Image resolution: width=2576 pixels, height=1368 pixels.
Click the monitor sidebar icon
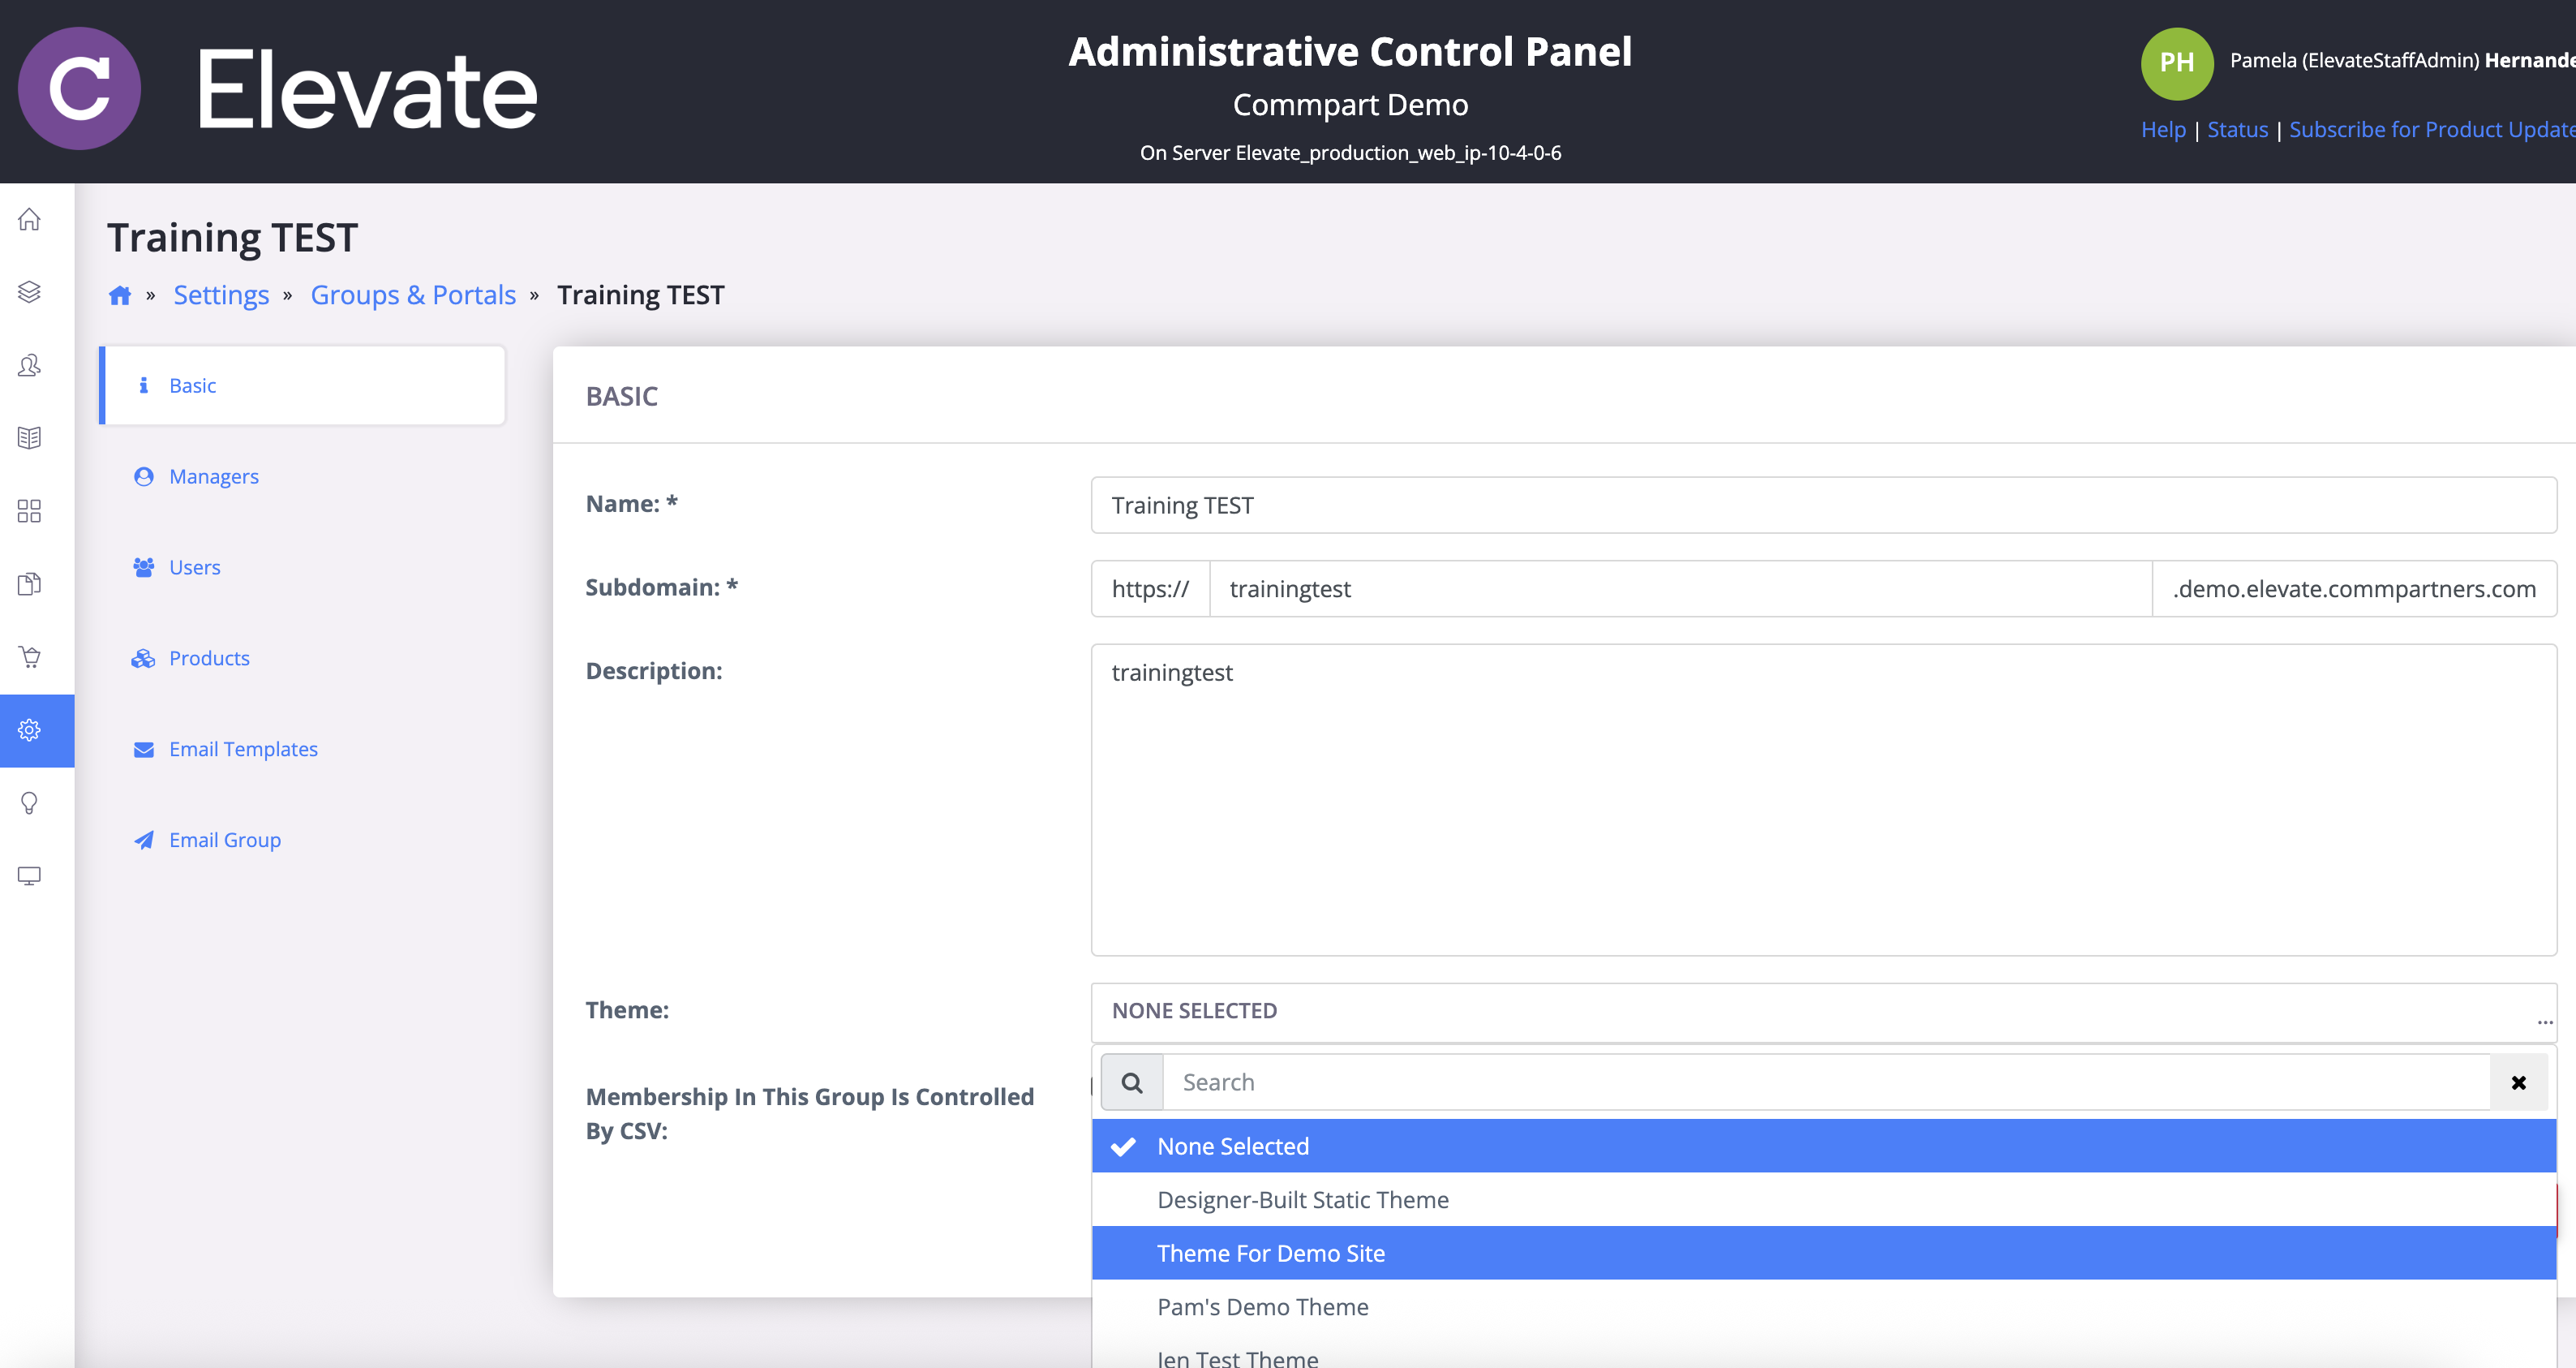pyautogui.click(x=29, y=875)
